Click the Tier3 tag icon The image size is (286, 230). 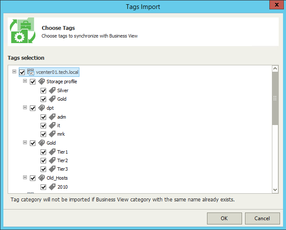pos(52,169)
